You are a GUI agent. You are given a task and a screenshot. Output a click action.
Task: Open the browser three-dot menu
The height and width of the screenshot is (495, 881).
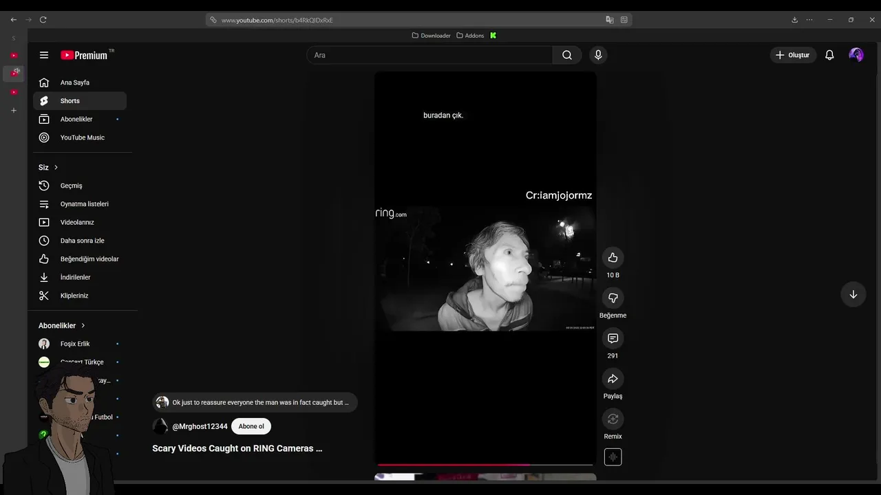(809, 20)
